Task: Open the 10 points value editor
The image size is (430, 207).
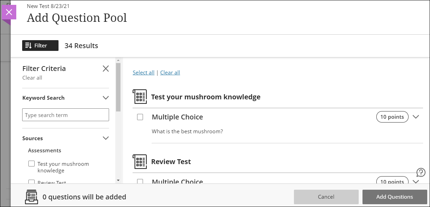Action: pyautogui.click(x=392, y=117)
